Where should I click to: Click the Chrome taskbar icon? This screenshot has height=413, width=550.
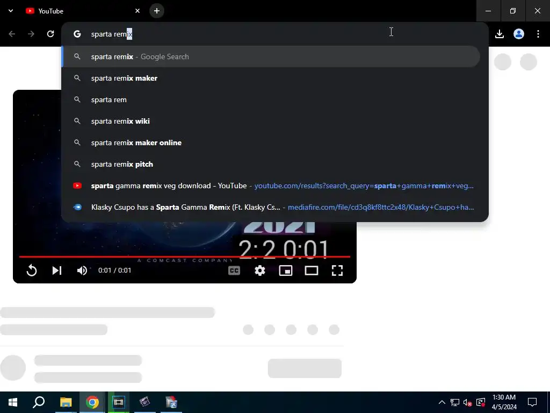[92, 402]
